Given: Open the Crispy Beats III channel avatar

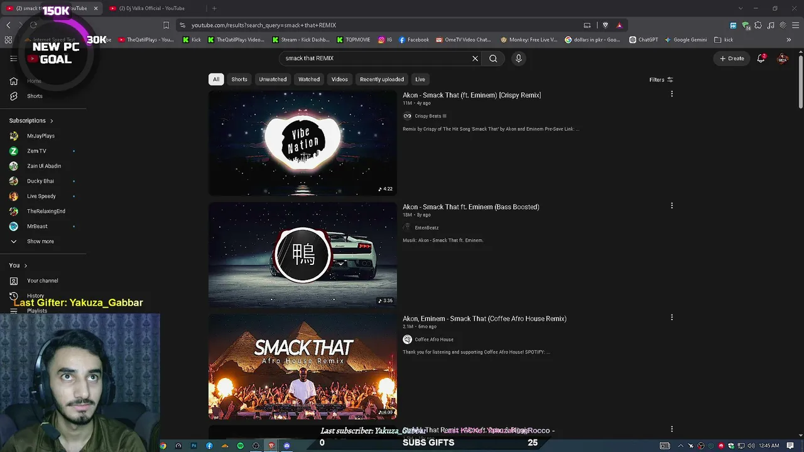Looking at the screenshot, I should (407, 116).
